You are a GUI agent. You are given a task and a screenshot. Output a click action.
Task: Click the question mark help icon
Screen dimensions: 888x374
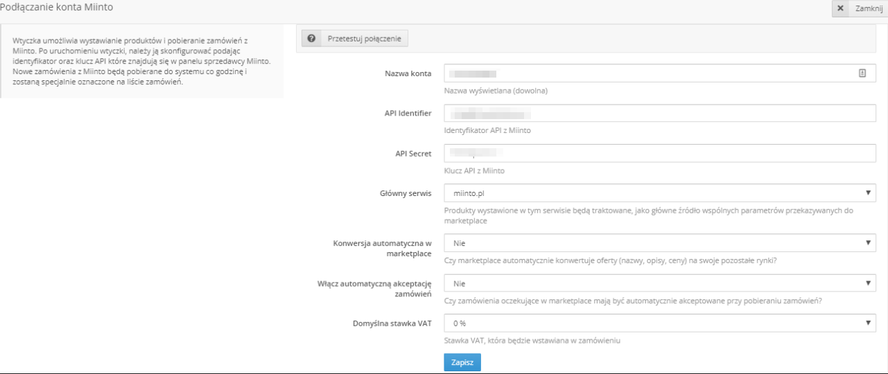[311, 39]
